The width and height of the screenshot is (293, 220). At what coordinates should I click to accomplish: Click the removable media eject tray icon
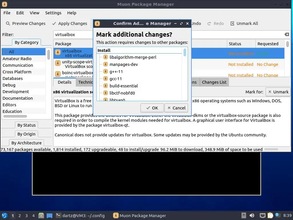[x=244, y=215]
